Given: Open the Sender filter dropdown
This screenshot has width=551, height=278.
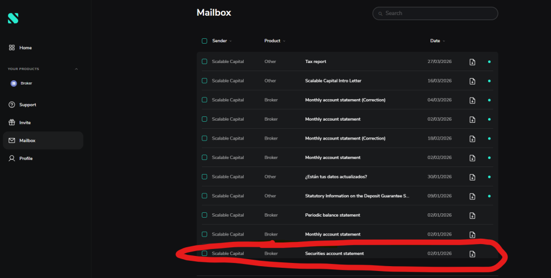Looking at the screenshot, I should tap(231, 41).
